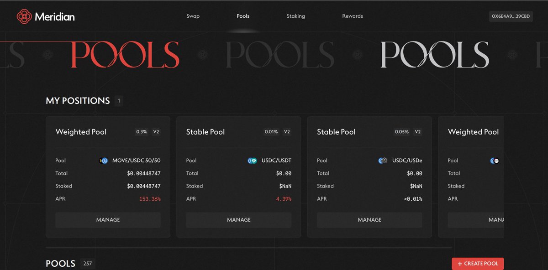The image size is (548, 270).
Task: Click the 0.3% fee badge
Action: tap(142, 132)
